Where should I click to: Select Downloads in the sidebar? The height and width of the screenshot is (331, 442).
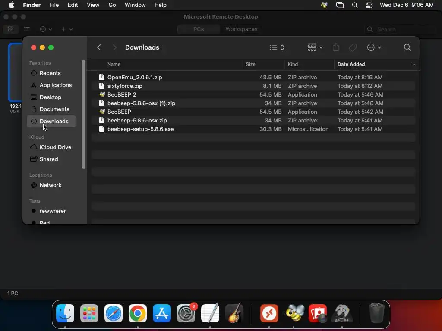pos(51,121)
